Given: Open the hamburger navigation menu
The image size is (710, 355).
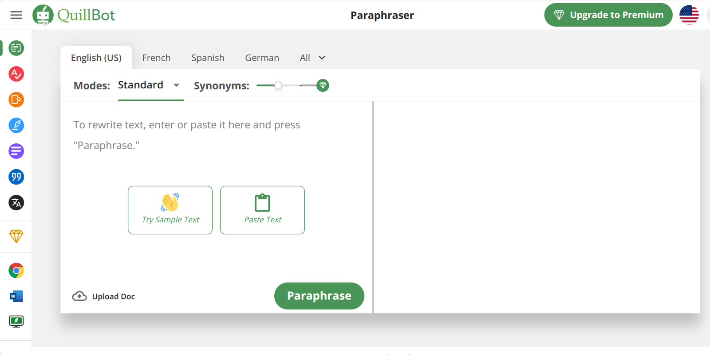Looking at the screenshot, I should (16, 15).
